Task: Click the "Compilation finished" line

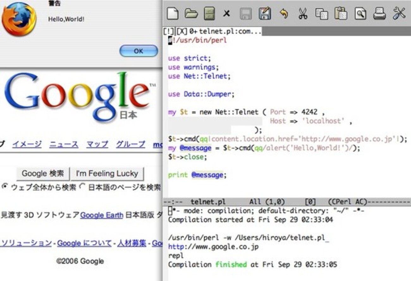Action: (253, 265)
